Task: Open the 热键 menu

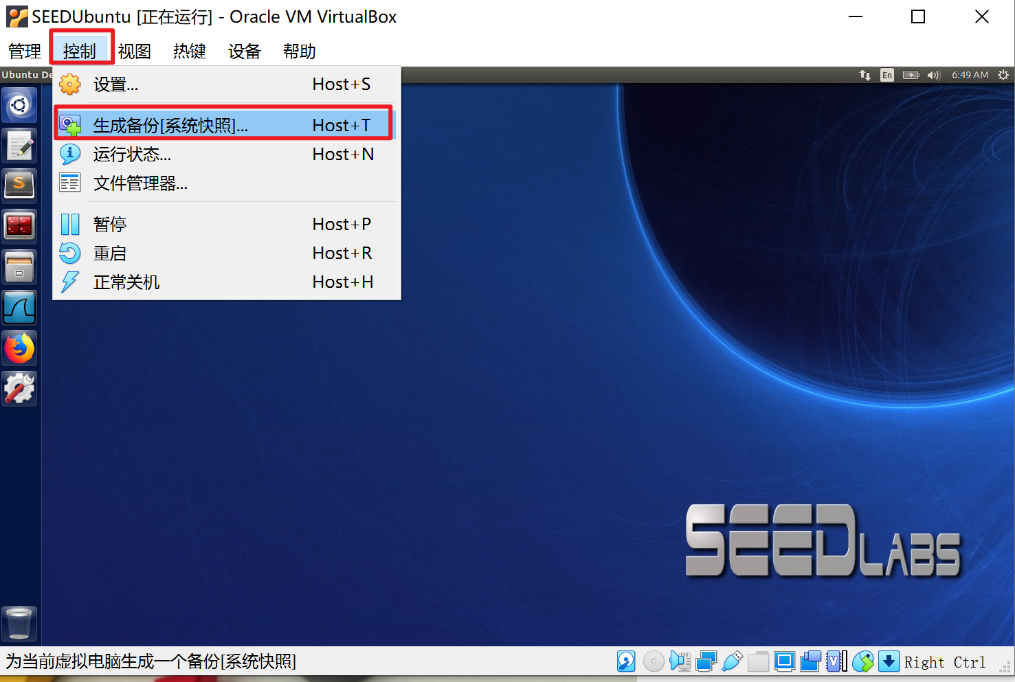Action: (190, 52)
